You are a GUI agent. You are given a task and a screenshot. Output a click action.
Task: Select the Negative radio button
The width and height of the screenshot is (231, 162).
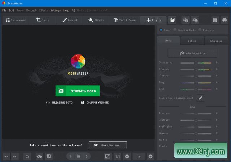coord(200,30)
